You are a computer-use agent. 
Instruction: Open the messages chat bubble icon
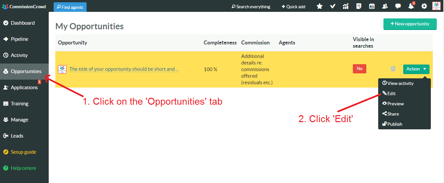point(398,6)
